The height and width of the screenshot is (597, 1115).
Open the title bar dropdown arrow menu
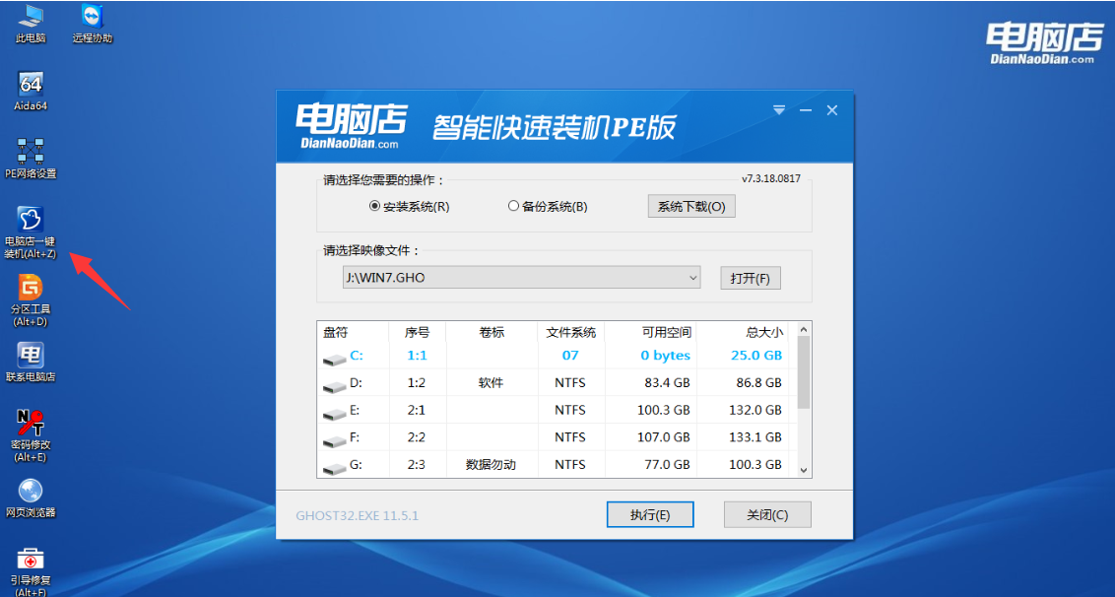778,109
